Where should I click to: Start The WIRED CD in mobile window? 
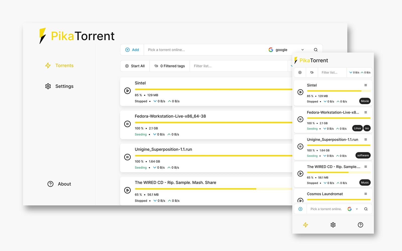coord(300,173)
